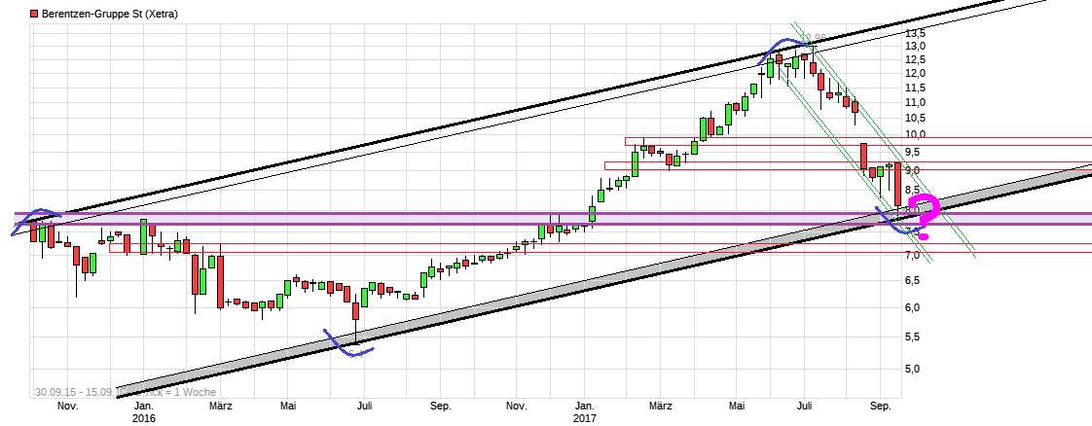1092x426 pixels.
Task: Click the '7,0' price axis label
Action: (x=912, y=256)
